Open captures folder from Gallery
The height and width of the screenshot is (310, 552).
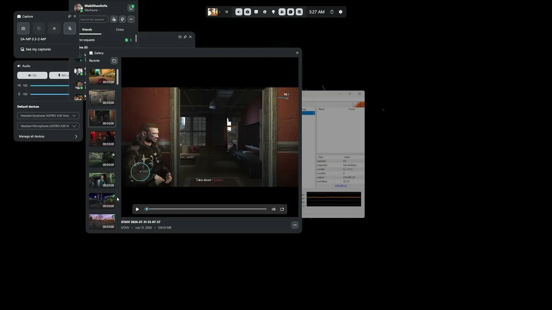pos(114,61)
